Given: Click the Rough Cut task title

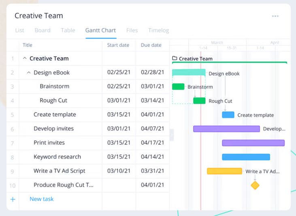Looking at the screenshot, I should coord(53,101).
